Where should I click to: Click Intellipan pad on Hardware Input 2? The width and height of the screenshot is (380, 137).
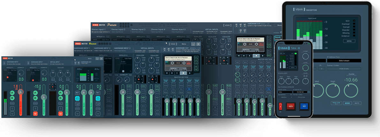click(x=33, y=75)
